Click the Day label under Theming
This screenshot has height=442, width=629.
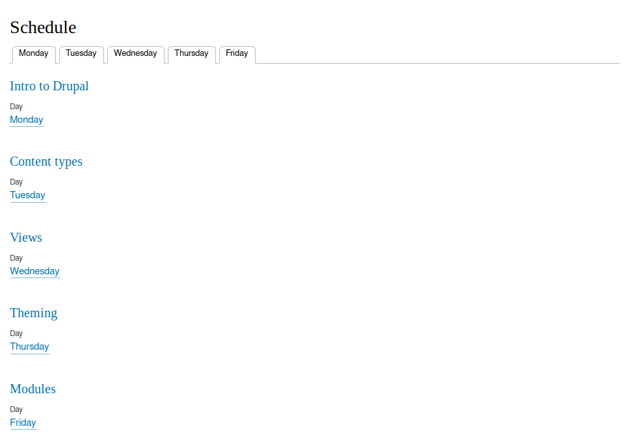click(16, 333)
